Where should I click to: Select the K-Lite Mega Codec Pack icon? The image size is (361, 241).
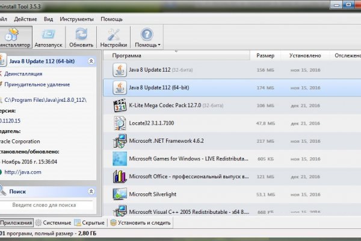point(120,105)
